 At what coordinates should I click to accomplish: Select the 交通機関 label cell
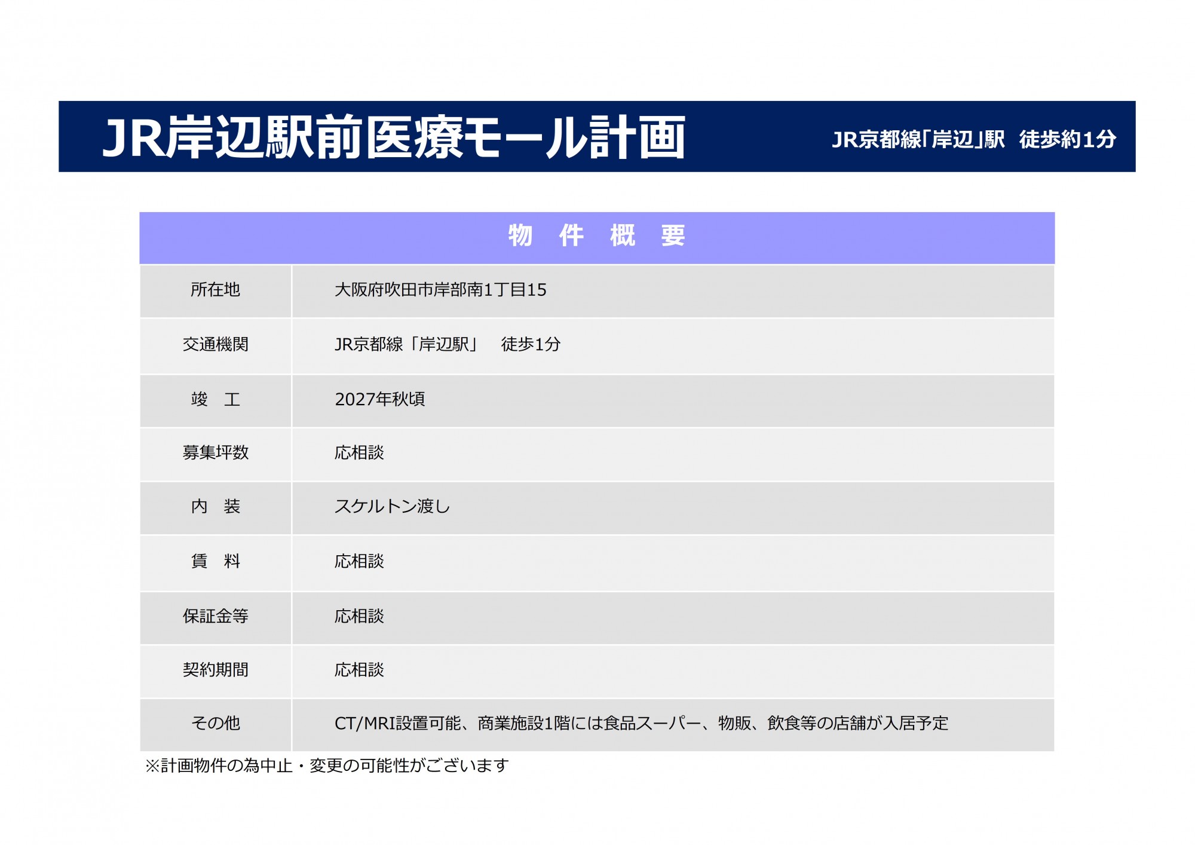point(215,344)
